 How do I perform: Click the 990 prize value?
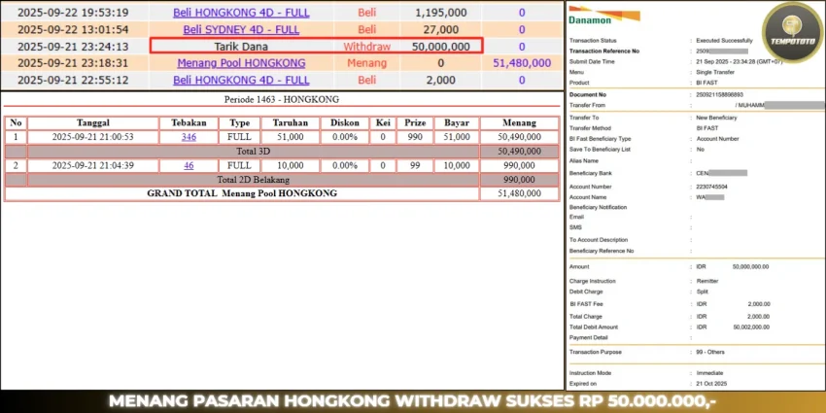click(x=415, y=137)
